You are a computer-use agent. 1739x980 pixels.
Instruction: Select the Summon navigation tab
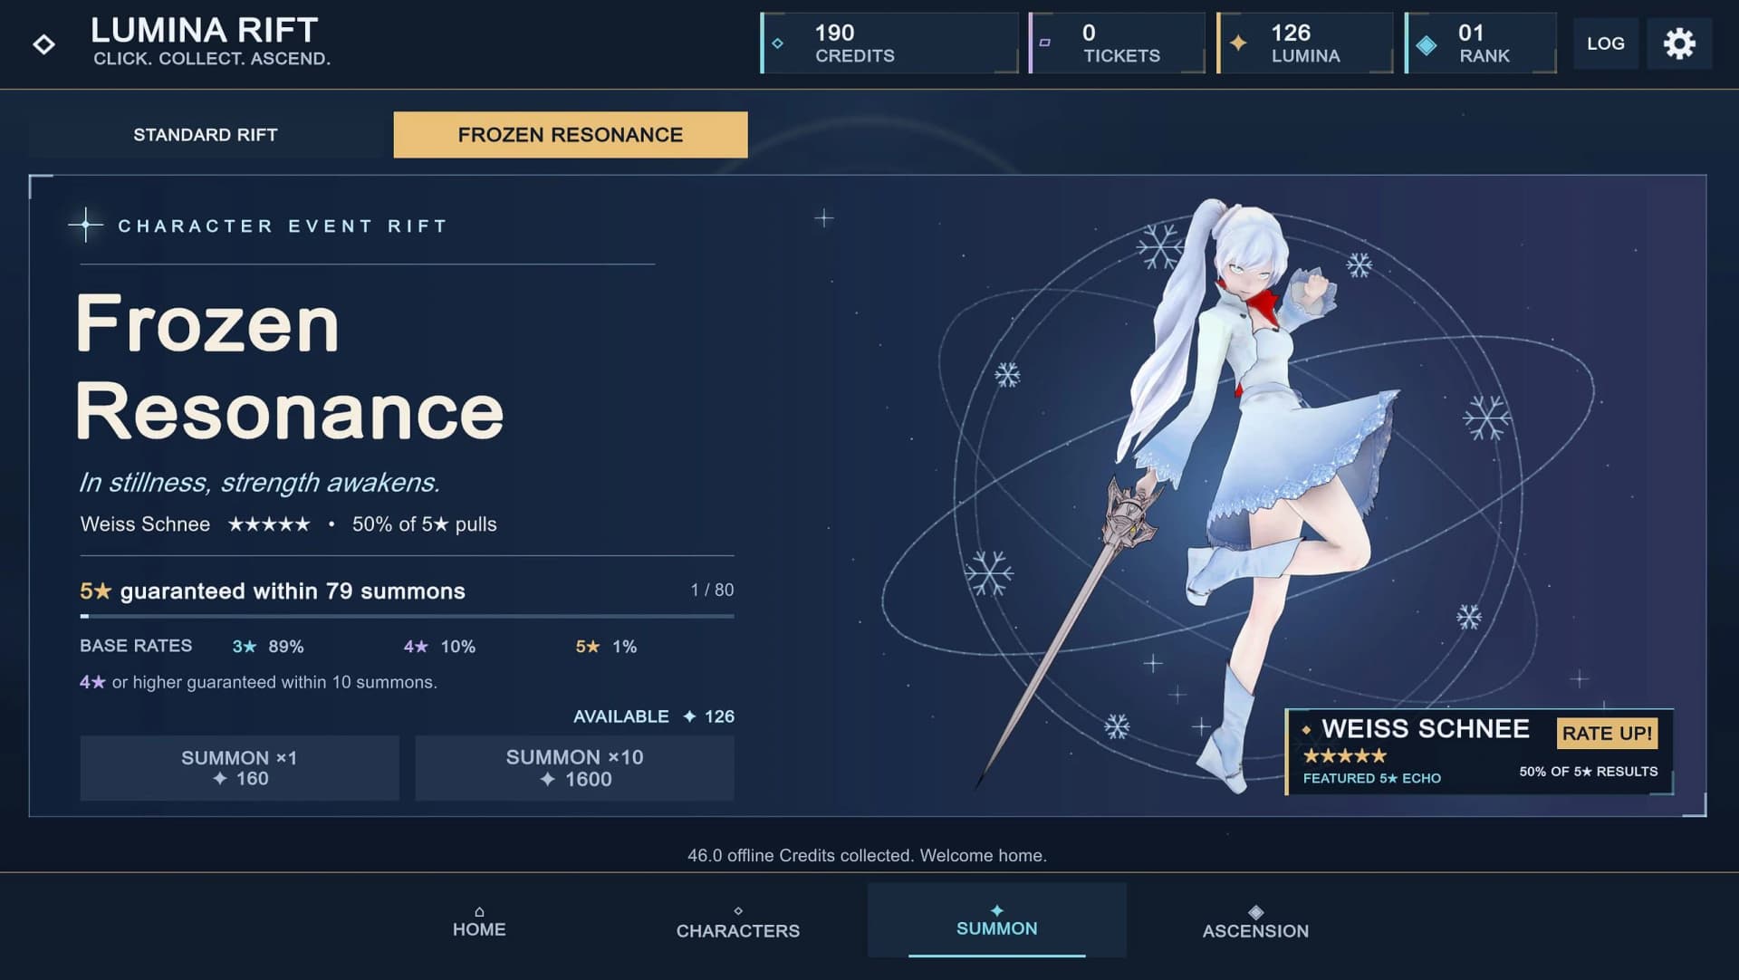997,920
